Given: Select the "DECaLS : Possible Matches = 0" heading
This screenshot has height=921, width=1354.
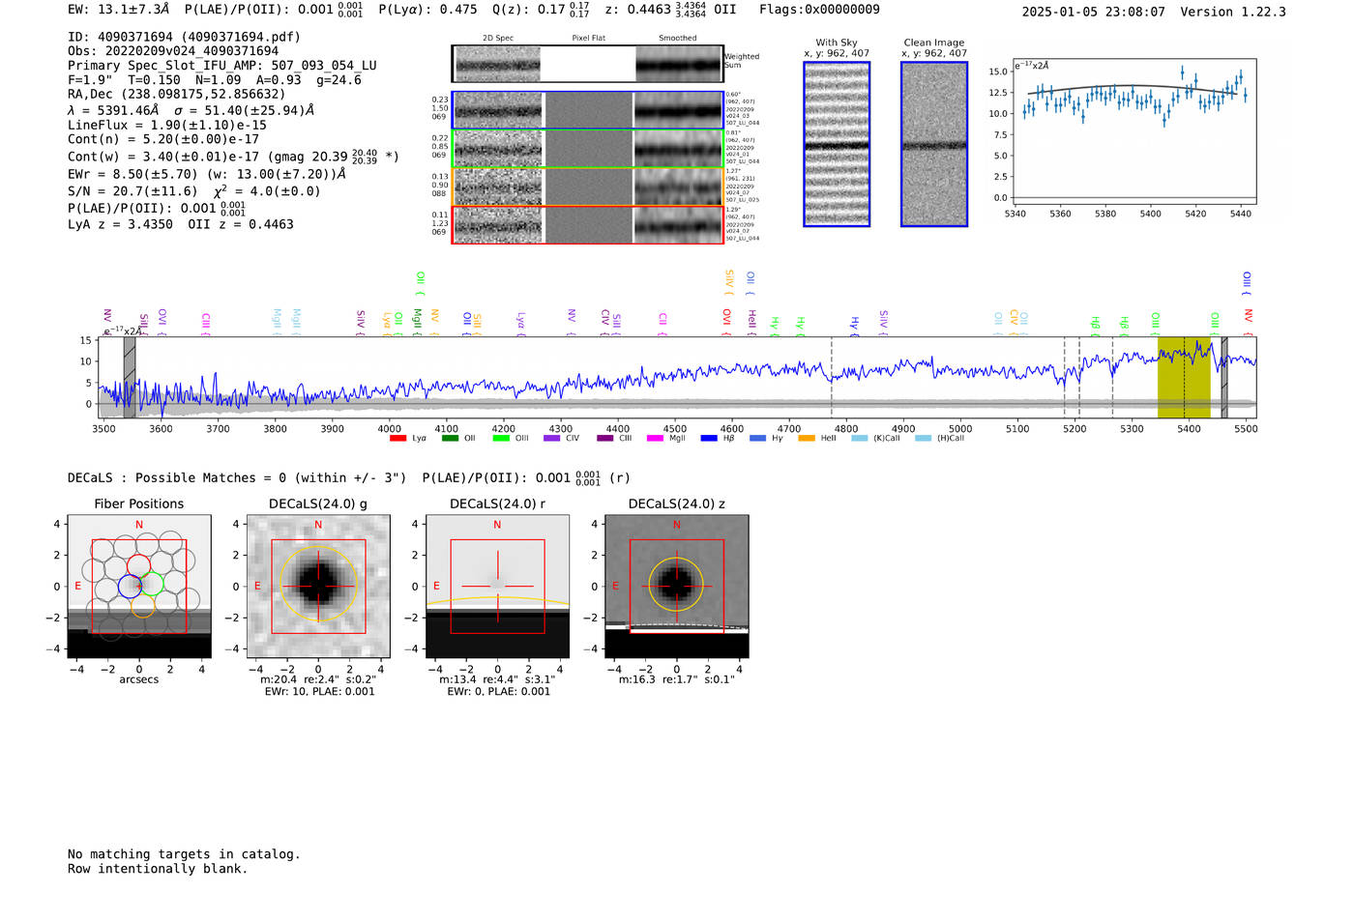Looking at the screenshot, I should (177, 477).
